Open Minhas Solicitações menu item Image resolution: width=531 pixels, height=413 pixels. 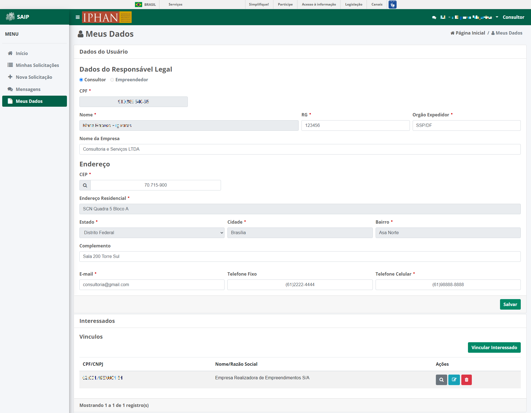(35, 65)
